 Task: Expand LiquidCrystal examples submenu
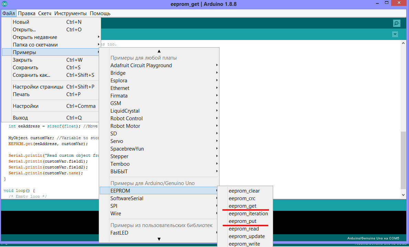(x=159, y=111)
